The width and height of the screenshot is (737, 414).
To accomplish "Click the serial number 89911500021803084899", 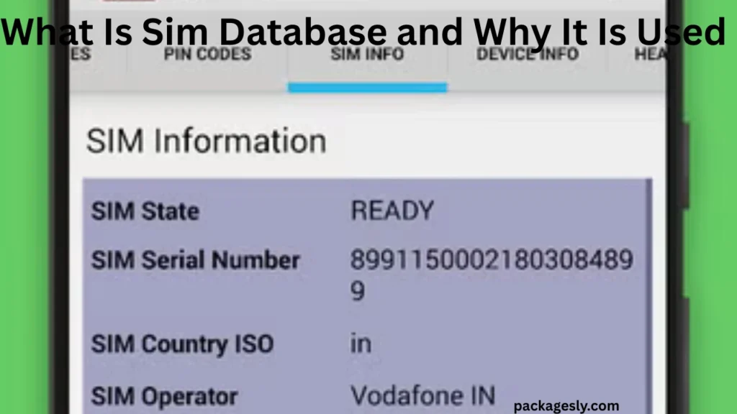I will click(492, 261).
